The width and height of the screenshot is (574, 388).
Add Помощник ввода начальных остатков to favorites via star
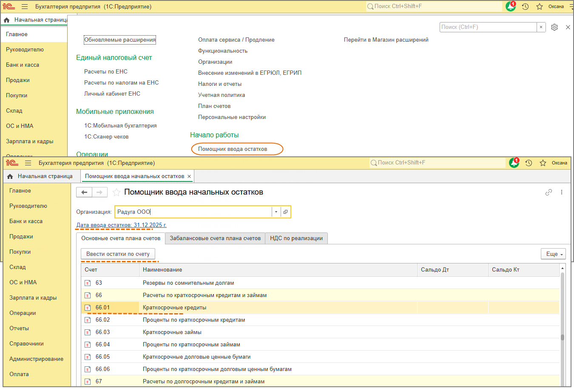[116, 193]
